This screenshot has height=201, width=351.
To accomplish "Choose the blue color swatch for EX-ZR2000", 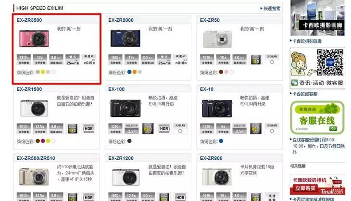I will tap(129, 72).
